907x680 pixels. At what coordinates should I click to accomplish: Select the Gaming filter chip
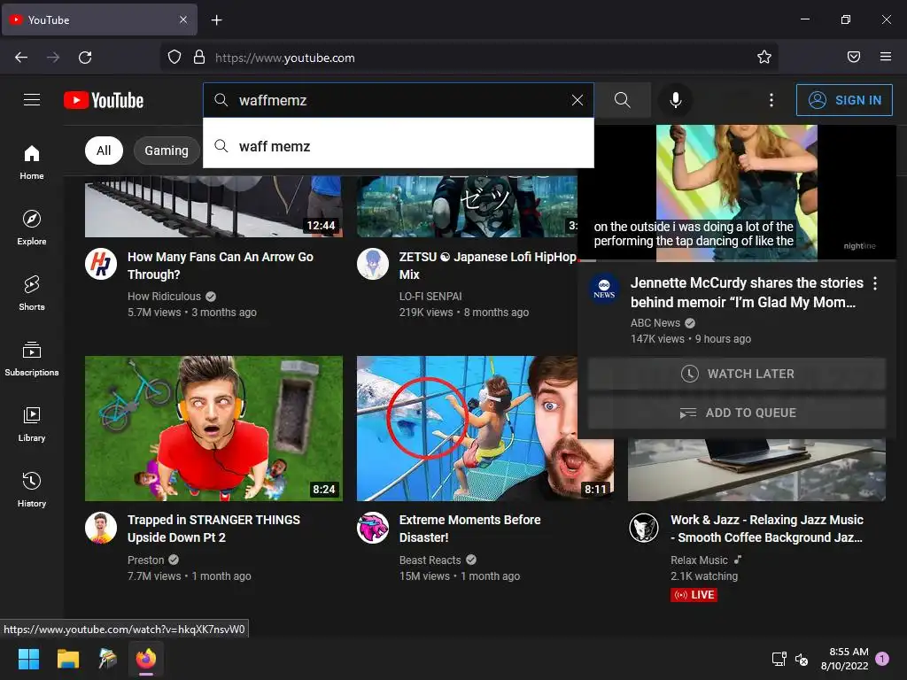166,151
